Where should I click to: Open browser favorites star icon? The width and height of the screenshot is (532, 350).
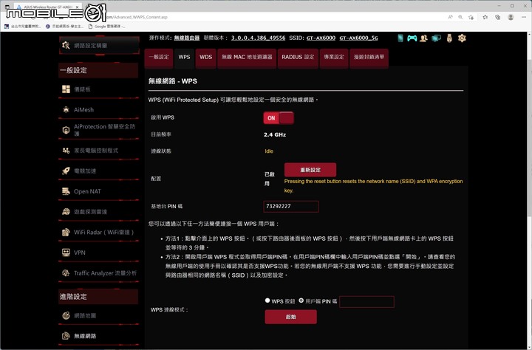click(485, 17)
